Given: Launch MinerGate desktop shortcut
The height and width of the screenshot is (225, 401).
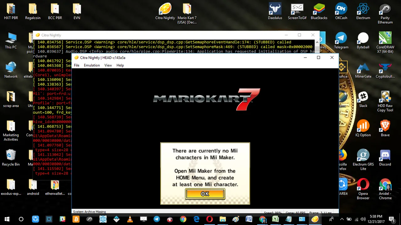Looking at the screenshot, I should [x=363, y=70].
